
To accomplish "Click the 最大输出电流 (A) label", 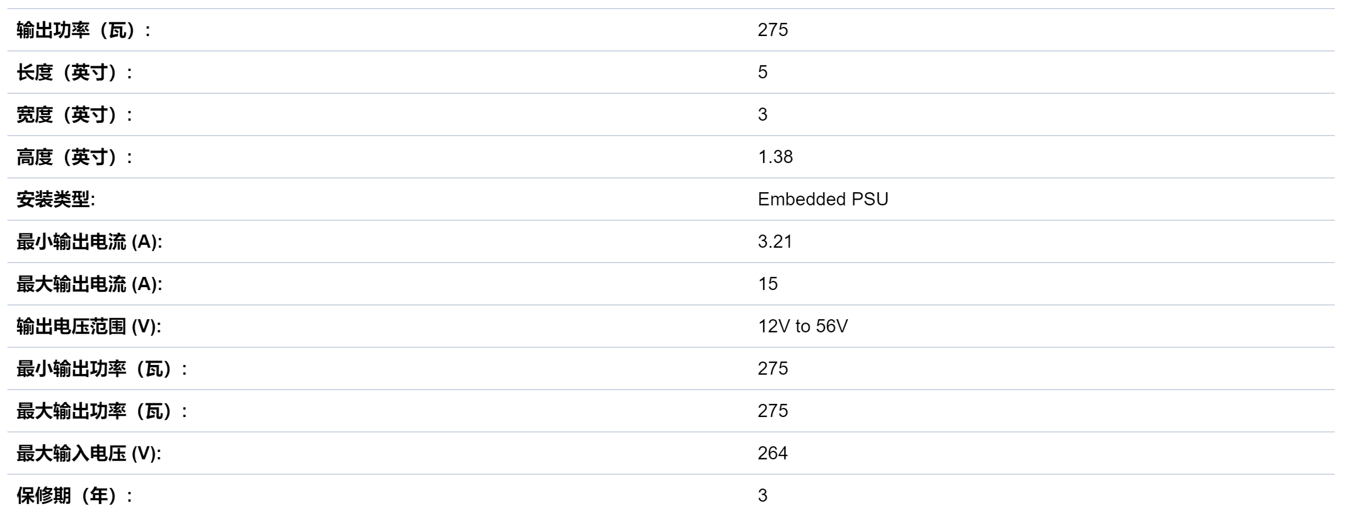I will click(89, 284).
